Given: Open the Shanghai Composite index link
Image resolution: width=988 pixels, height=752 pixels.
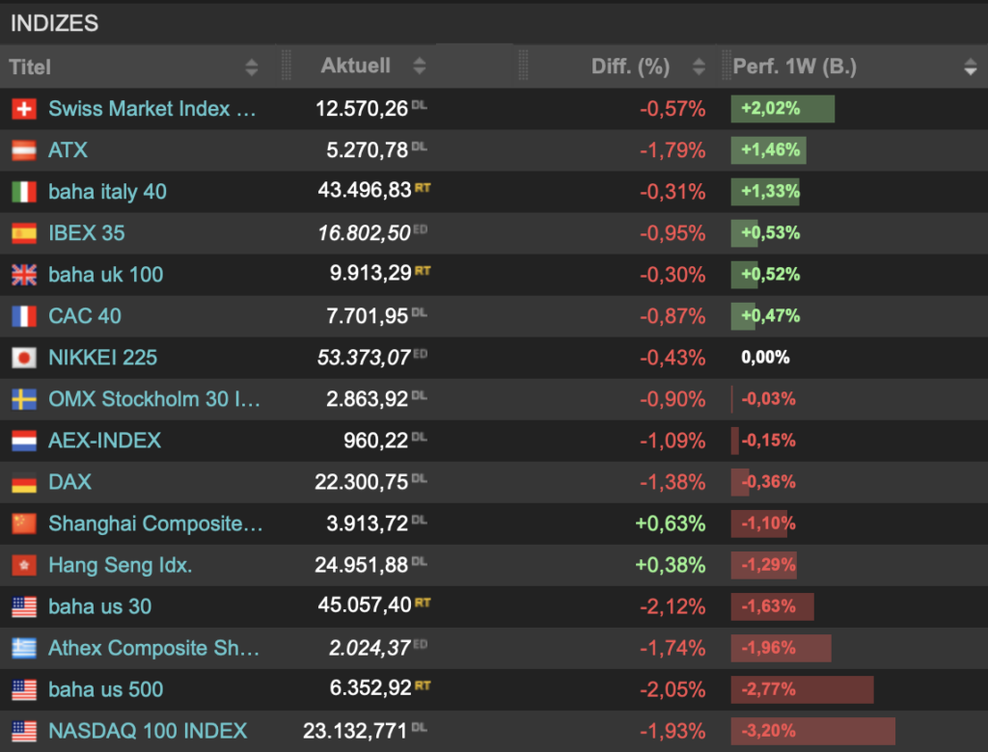Looking at the screenshot, I should (x=154, y=524).
